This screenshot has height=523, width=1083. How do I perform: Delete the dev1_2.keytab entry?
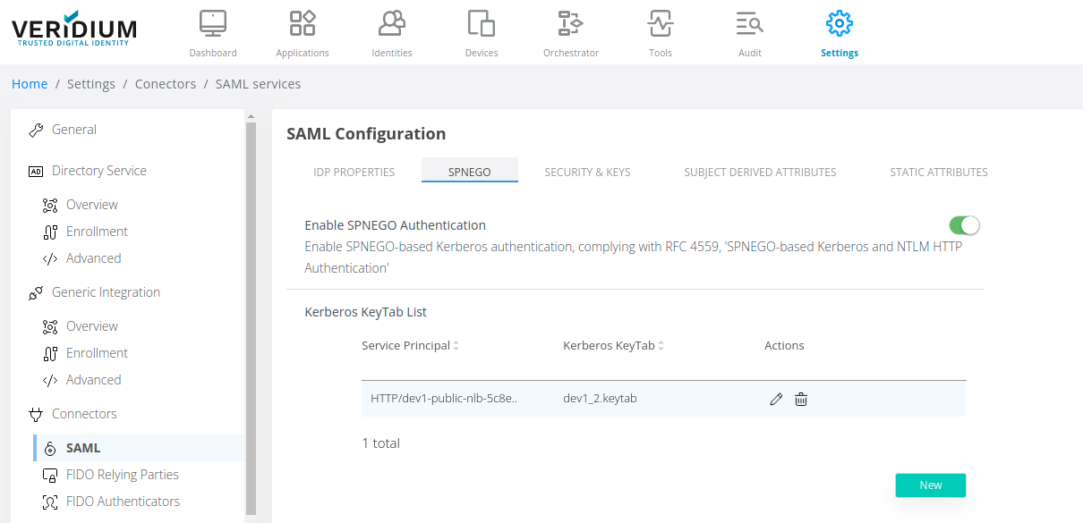click(x=800, y=399)
